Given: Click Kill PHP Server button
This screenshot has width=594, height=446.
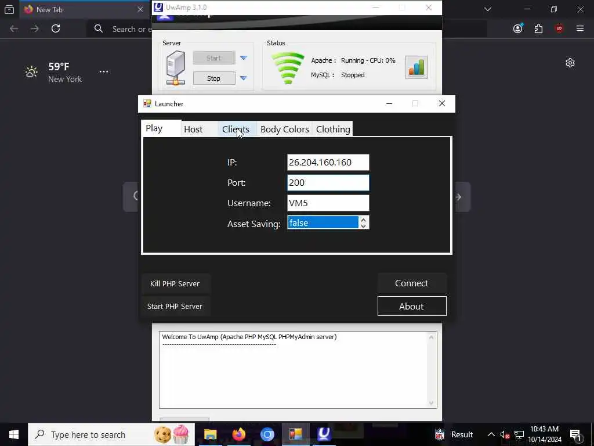Looking at the screenshot, I should click(175, 283).
